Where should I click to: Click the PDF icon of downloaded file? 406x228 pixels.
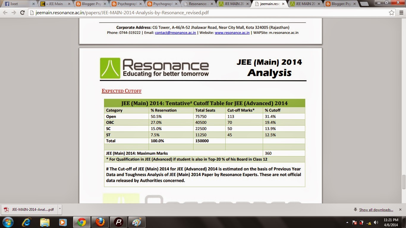[x=6, y=210]
